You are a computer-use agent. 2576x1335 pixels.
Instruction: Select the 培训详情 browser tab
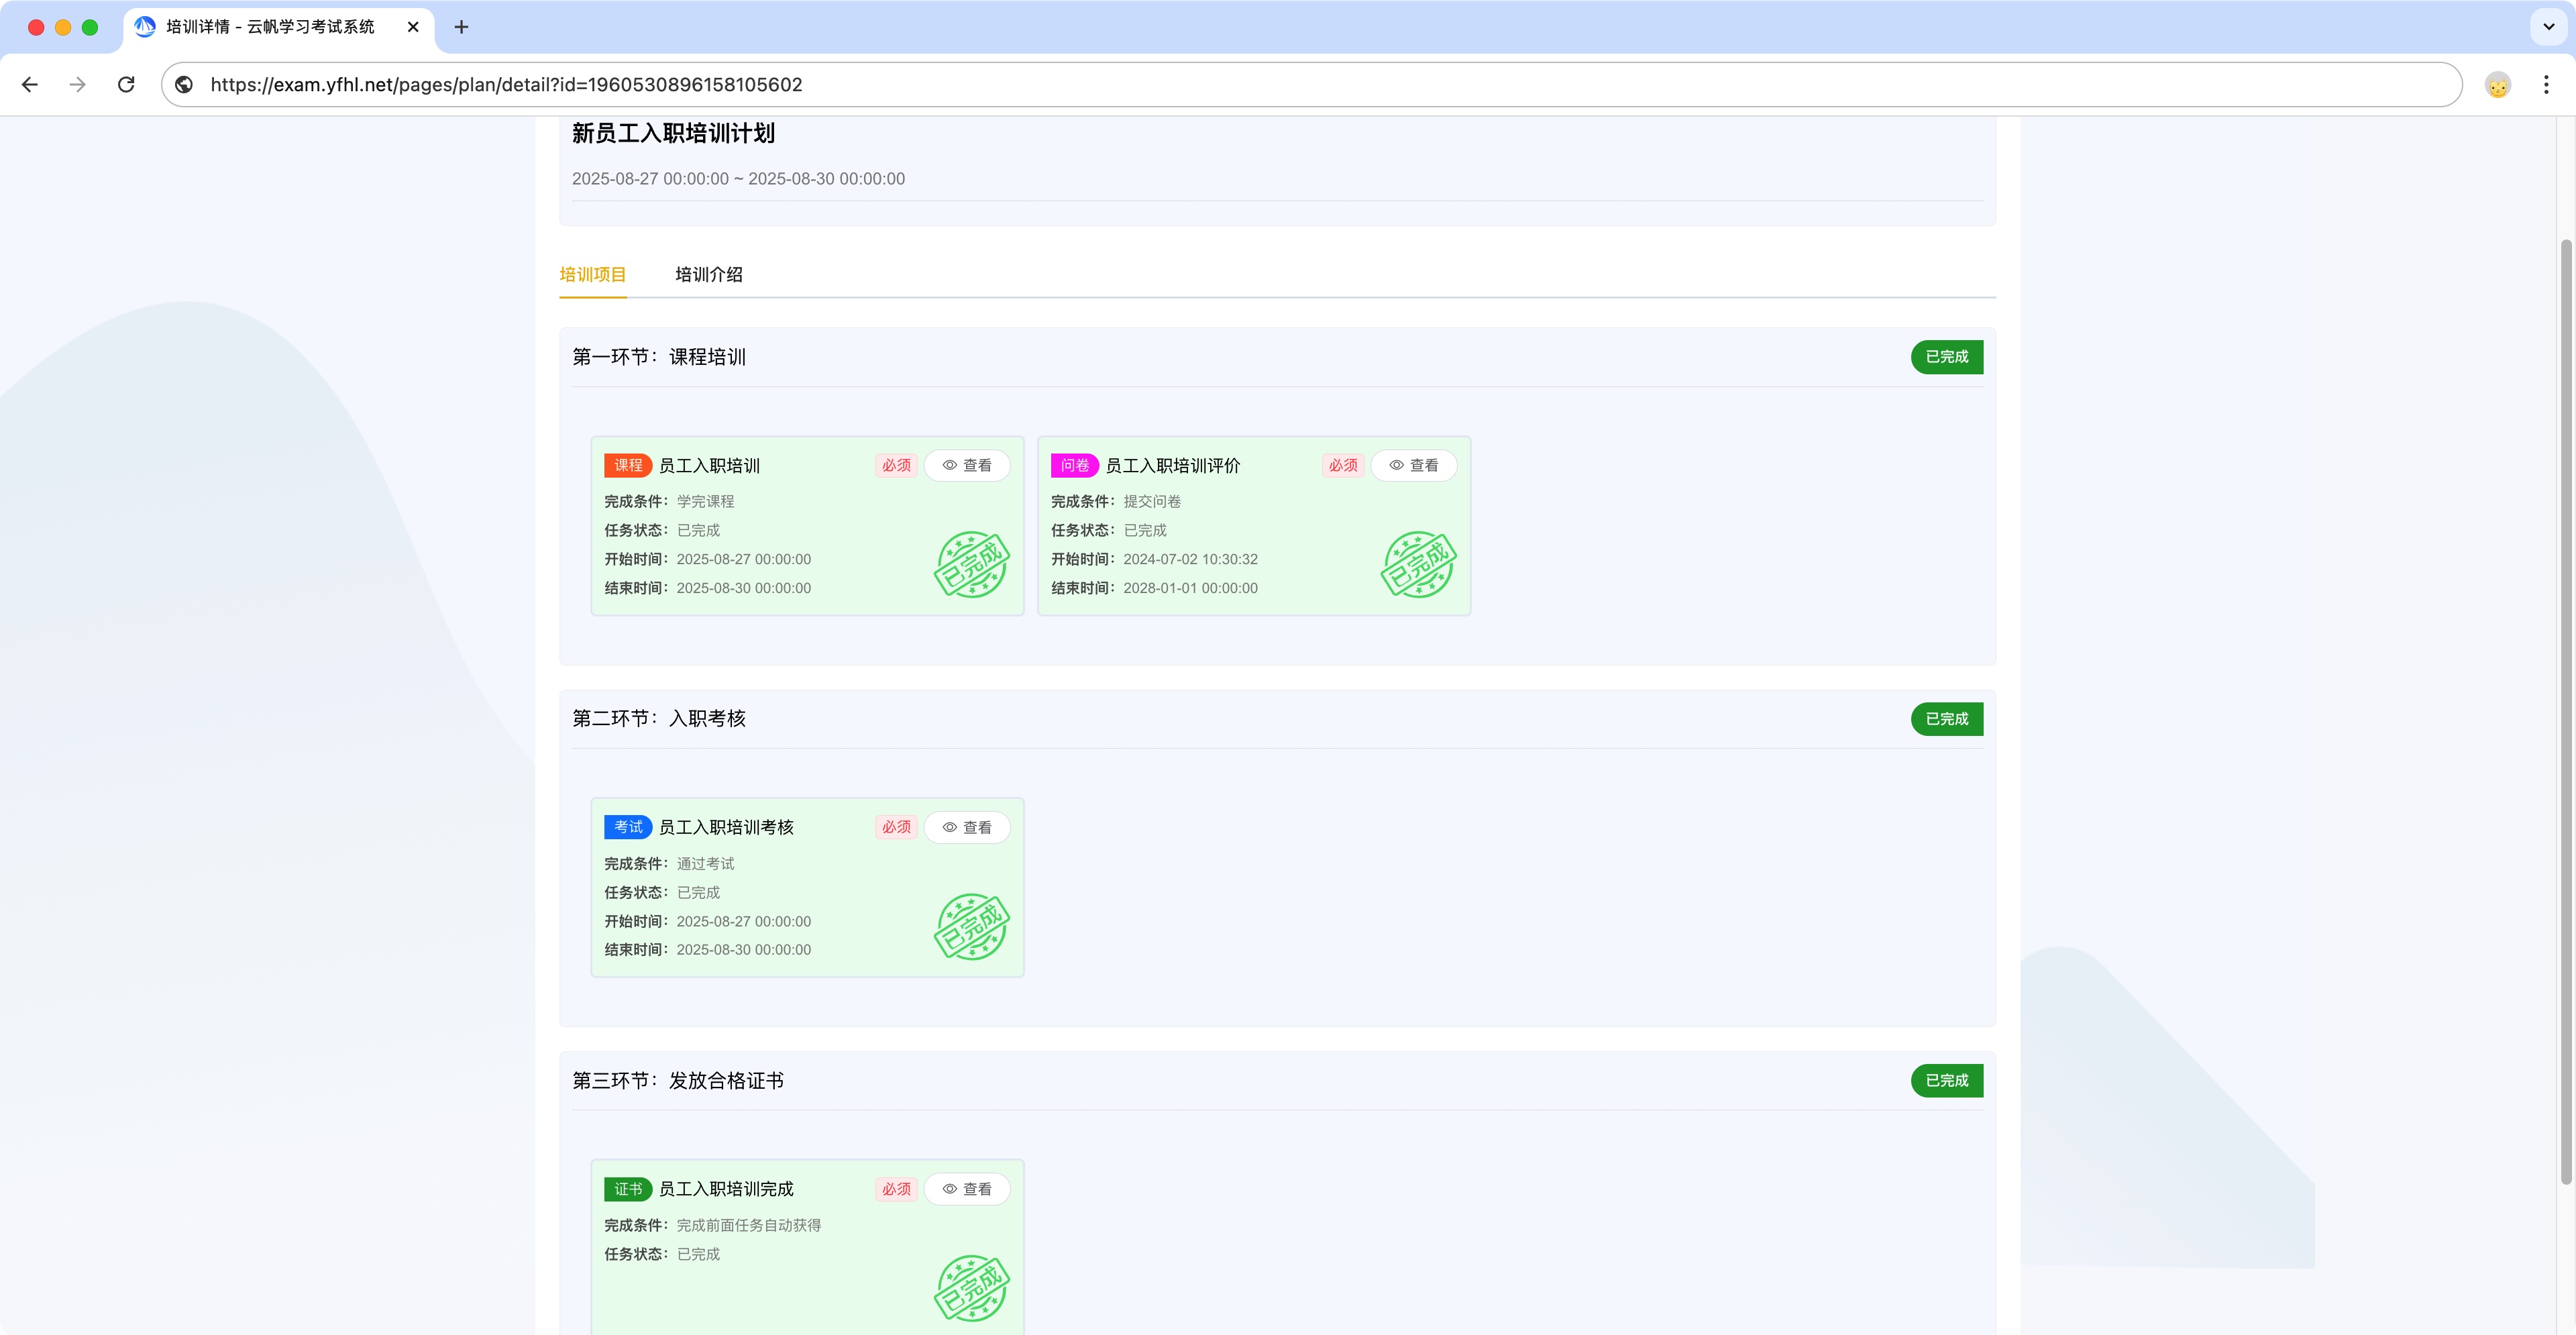pos(279,27)
